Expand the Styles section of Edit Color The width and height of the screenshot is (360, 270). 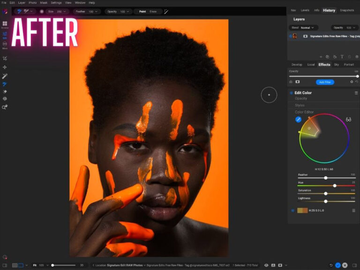point(300,105)
